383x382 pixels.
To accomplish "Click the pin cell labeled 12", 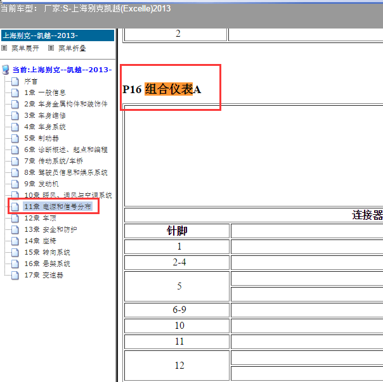I will pyautogui.click(x=177, y=366).
